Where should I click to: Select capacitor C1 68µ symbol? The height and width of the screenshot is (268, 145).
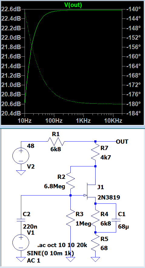tap(116, 219)
